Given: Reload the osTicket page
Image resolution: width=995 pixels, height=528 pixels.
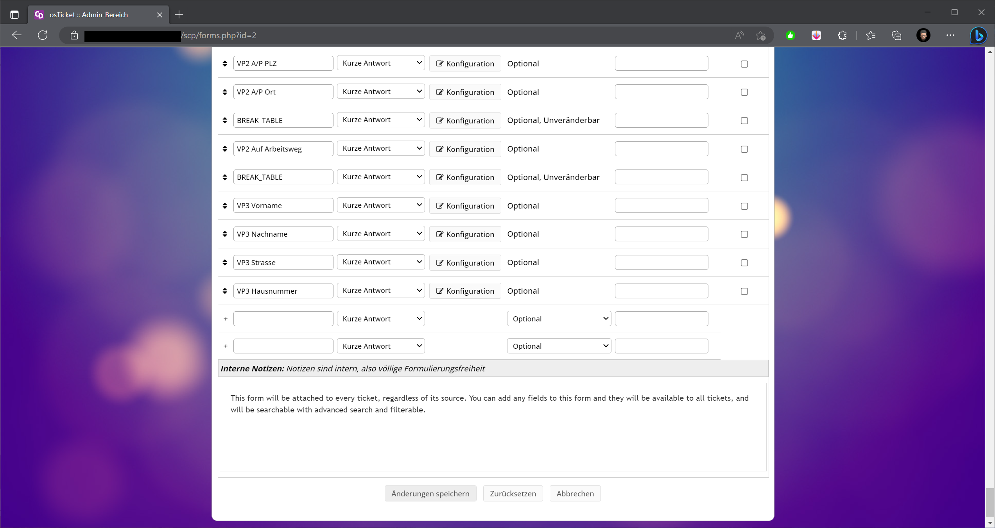Looking at the screenshot, I should 43,35.
